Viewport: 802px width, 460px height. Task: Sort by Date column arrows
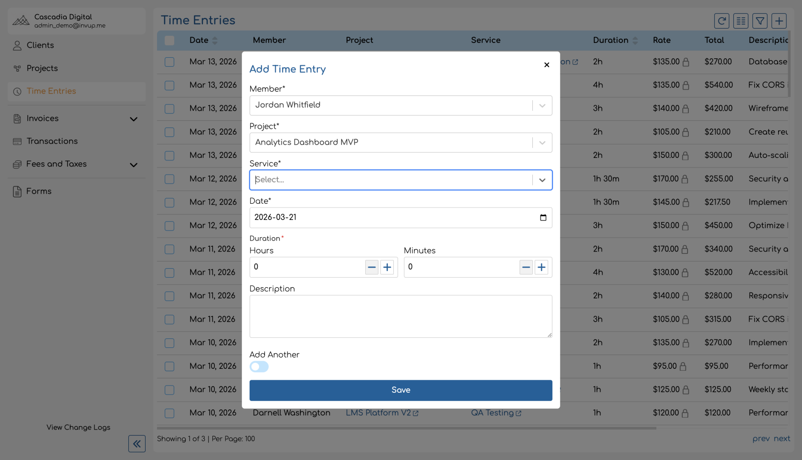[215, 41]
